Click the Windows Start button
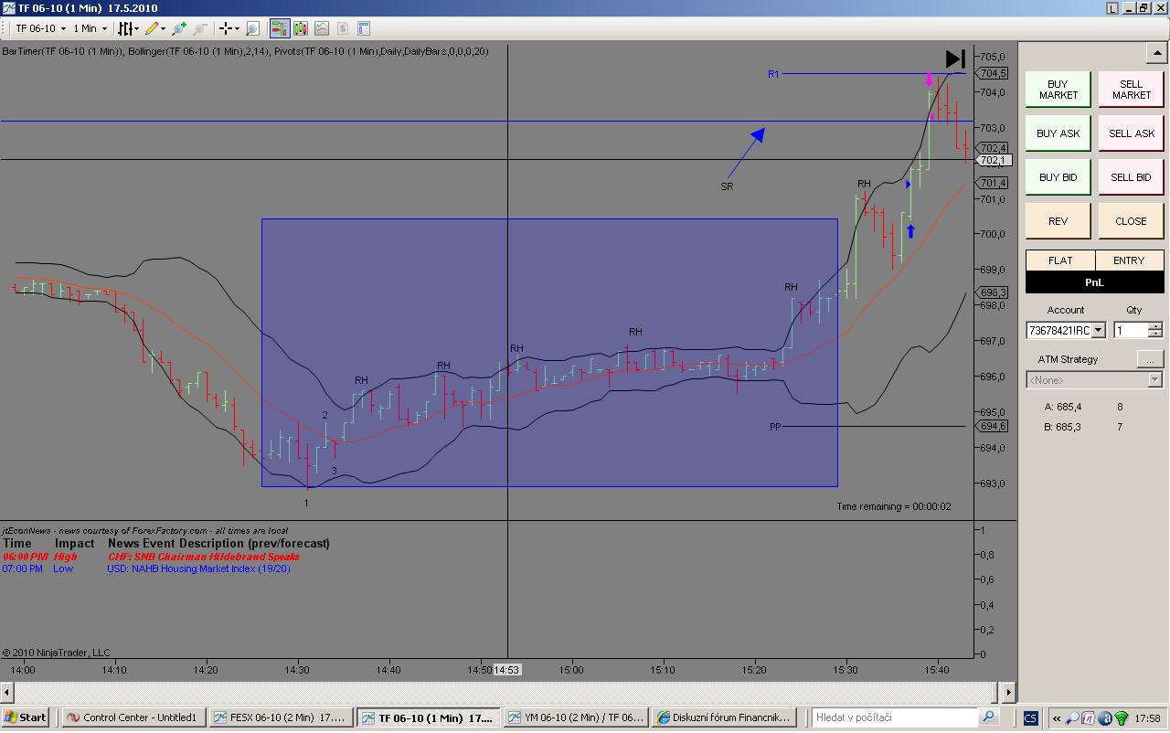The image size is (1170, 733). click(x=26, y=717)
